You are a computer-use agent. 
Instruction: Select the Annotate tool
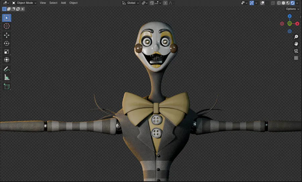7,69
